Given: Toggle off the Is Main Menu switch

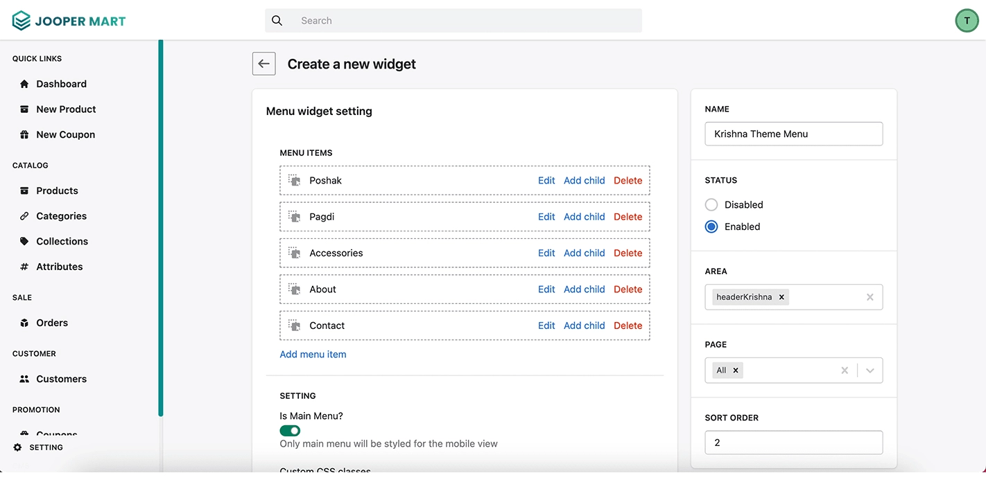Looking at the screenshot, I should coord(290,430).
